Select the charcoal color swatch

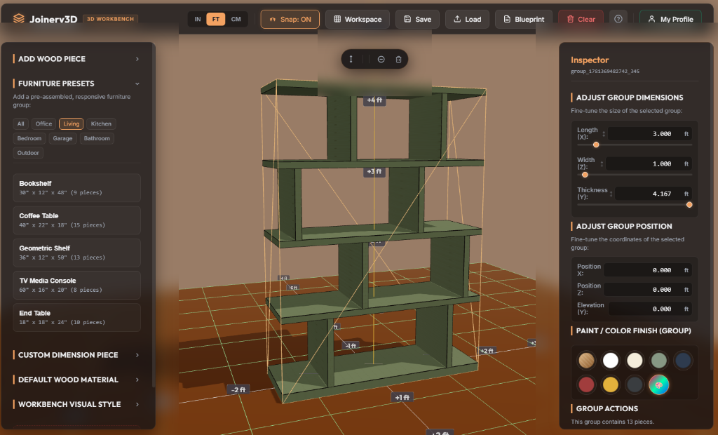[635, 384]
